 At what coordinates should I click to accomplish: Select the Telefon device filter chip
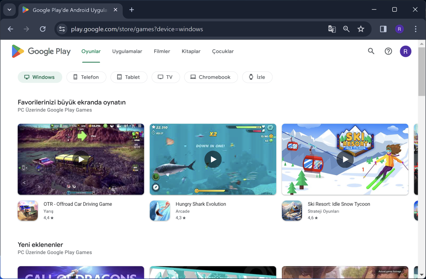[x=87, y=77]
